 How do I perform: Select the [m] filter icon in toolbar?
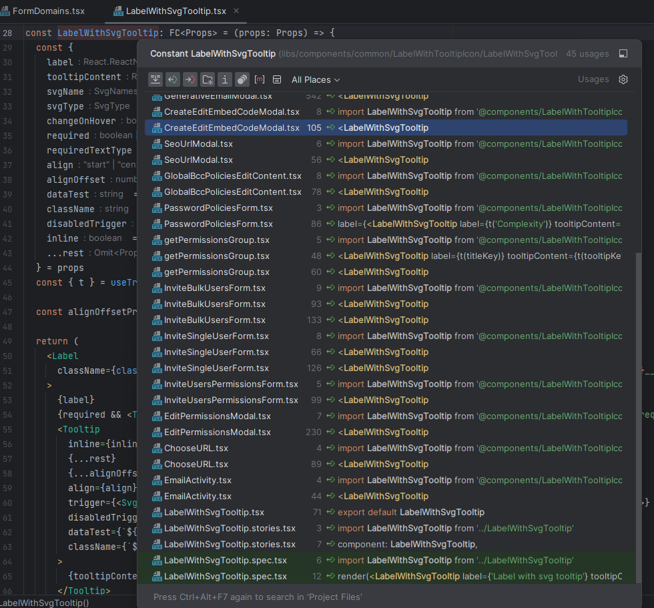260,79
